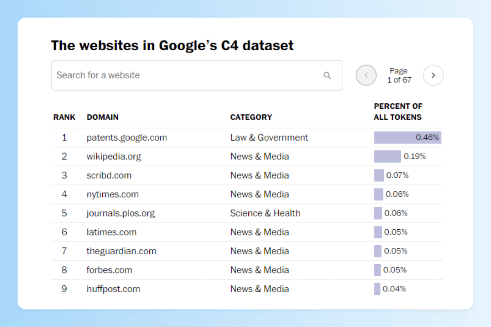Screen dimensions: 491x327
Task: Click the previous page arrow button
Action: click(x=366, y=75)
